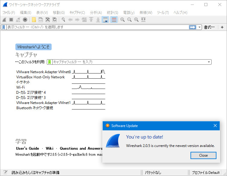Viewport: 227px width, 176px height.
Task: Click green capture filter bookmark icon
Action: pos(50,62)
